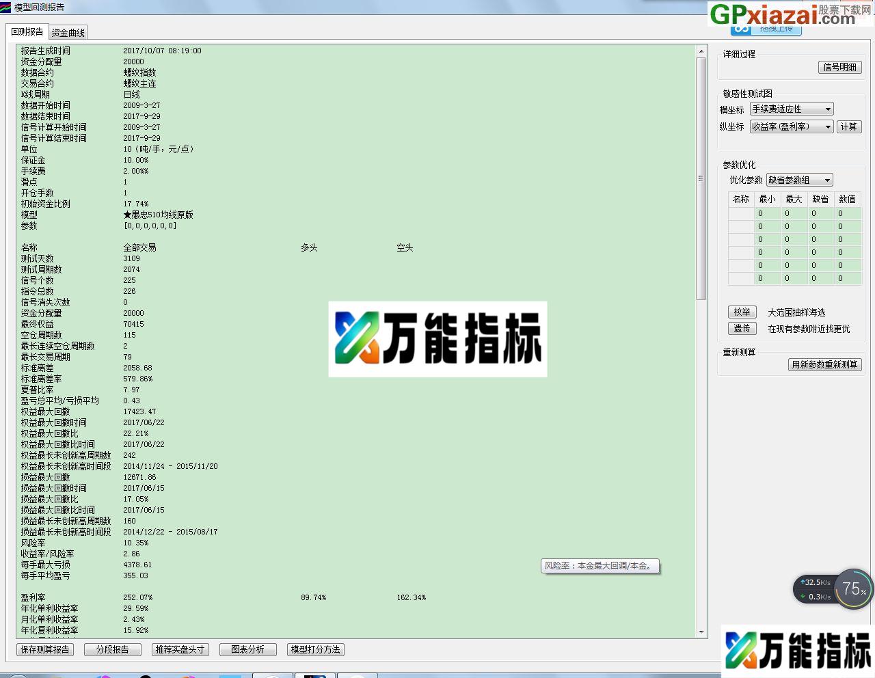Open the black circular taskbar icon
Viewport: 875px width, 678px height.
(x=145, y=675)
